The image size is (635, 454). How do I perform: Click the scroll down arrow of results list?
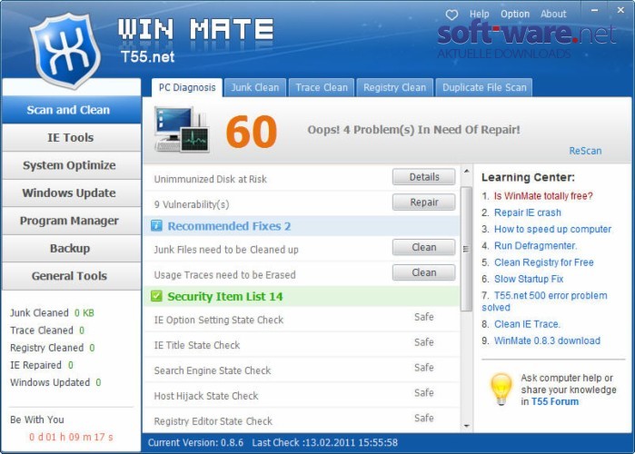tap(467, 426)
